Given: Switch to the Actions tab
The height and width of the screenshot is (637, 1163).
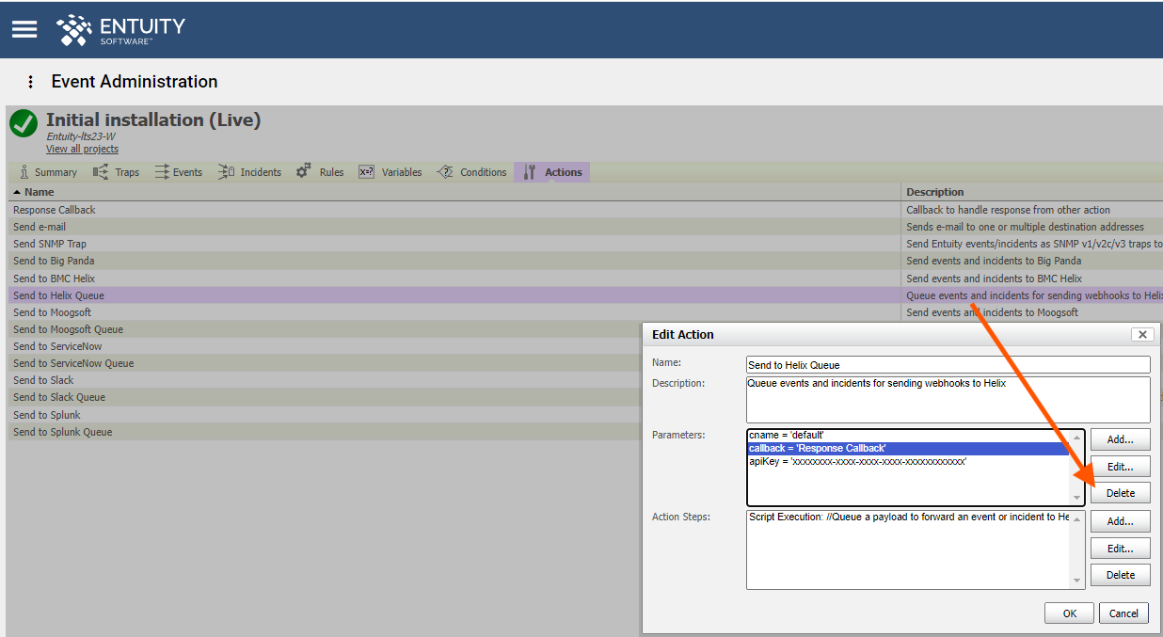Looking at the screenshot, I should point(552,172).
